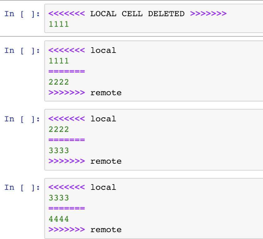This screenshot has height=239, width=263.
Task: Click the '>>>>>>> remote' marker in last cell
Action: [x=85, y=229]
